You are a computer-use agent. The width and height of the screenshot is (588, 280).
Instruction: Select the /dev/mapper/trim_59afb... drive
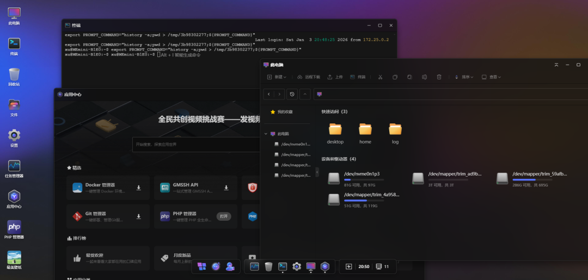tap(533, 179)
